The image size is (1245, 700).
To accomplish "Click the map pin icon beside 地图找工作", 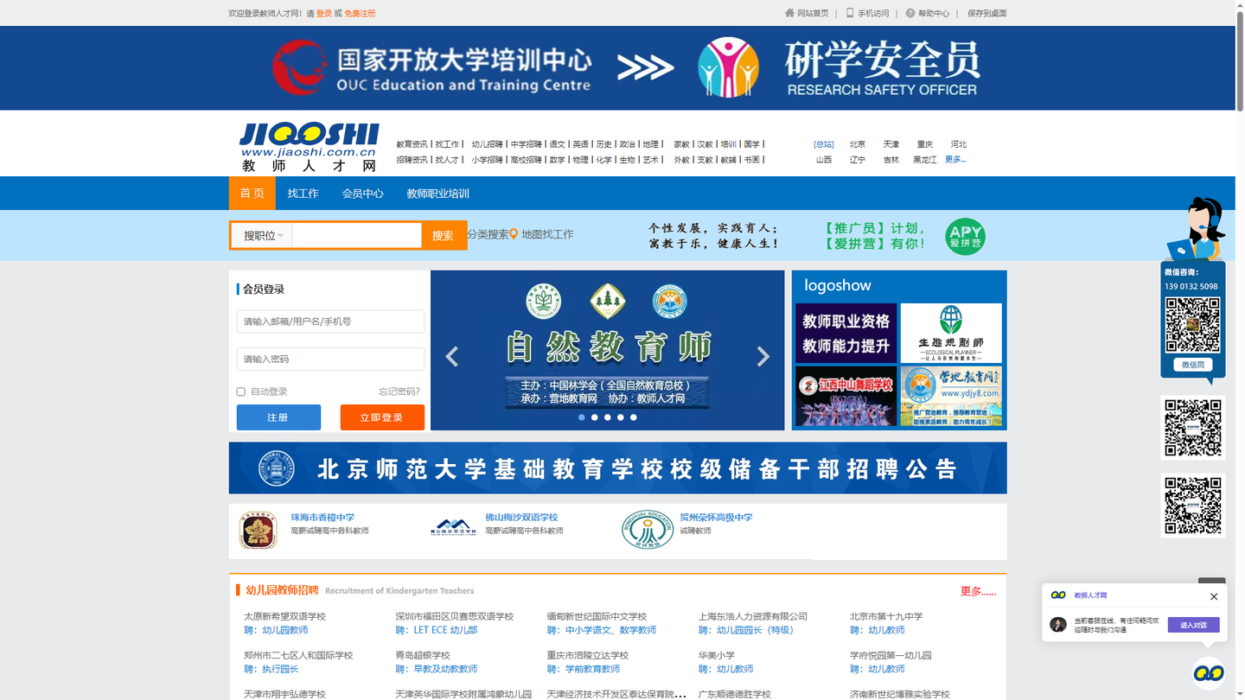I will coord(514,234).
